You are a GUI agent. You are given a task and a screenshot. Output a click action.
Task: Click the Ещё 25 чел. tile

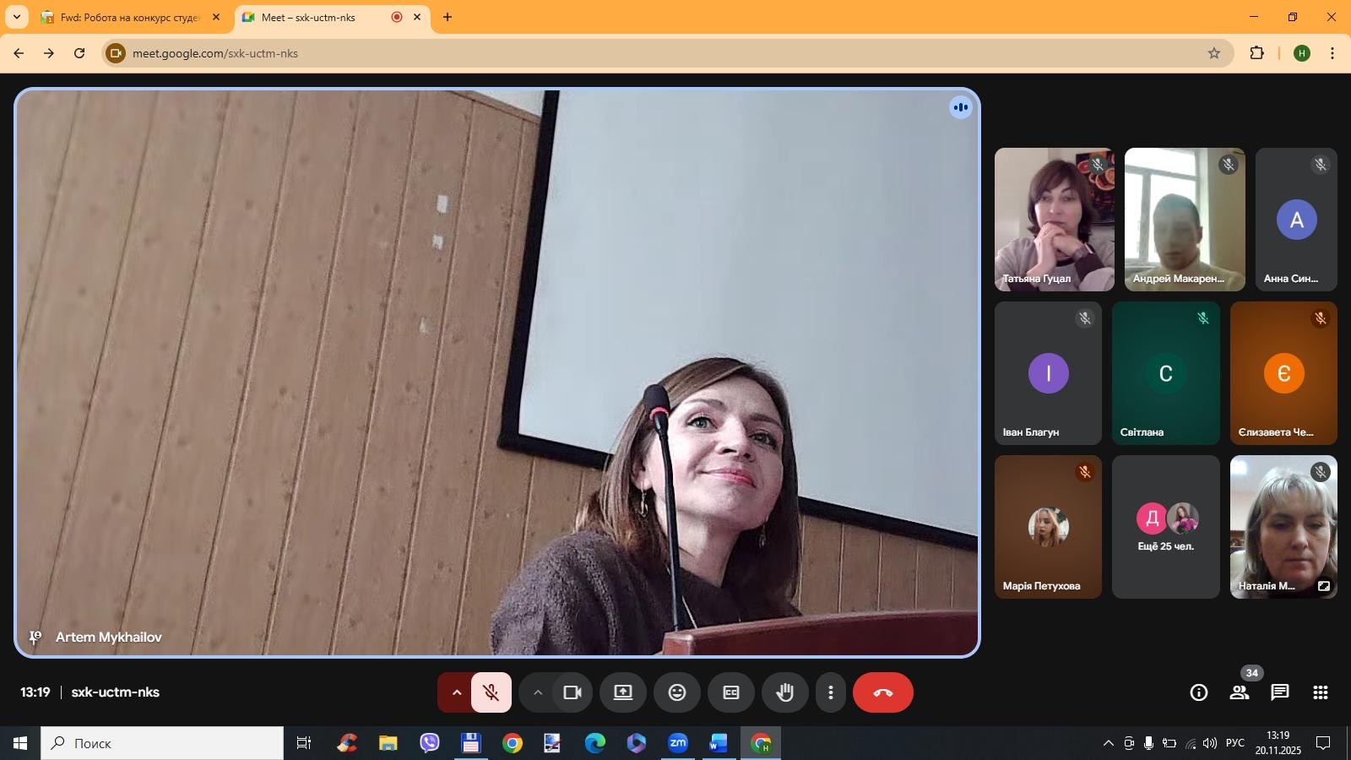[1165, 527]
